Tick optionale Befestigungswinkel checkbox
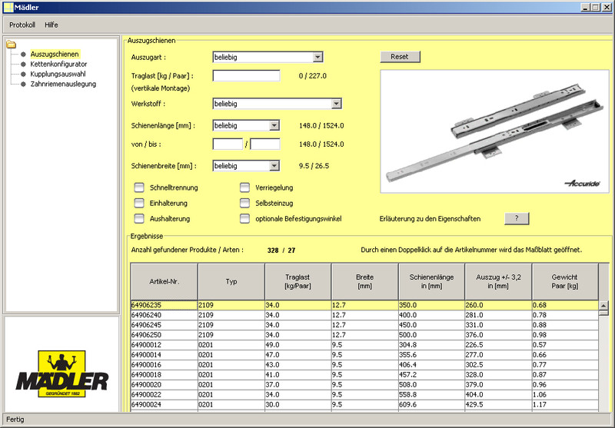 (x=245, y=218)
